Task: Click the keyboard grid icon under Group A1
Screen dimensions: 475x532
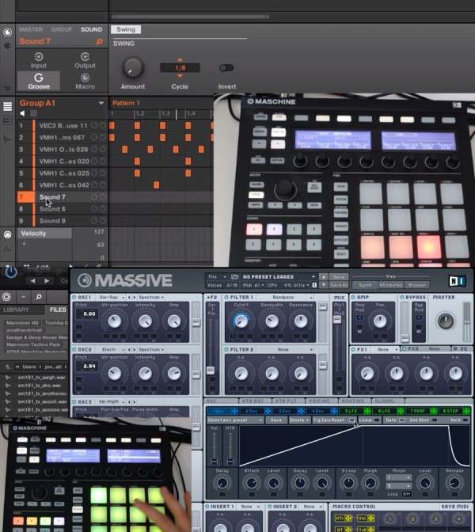Action: [33, 113]
